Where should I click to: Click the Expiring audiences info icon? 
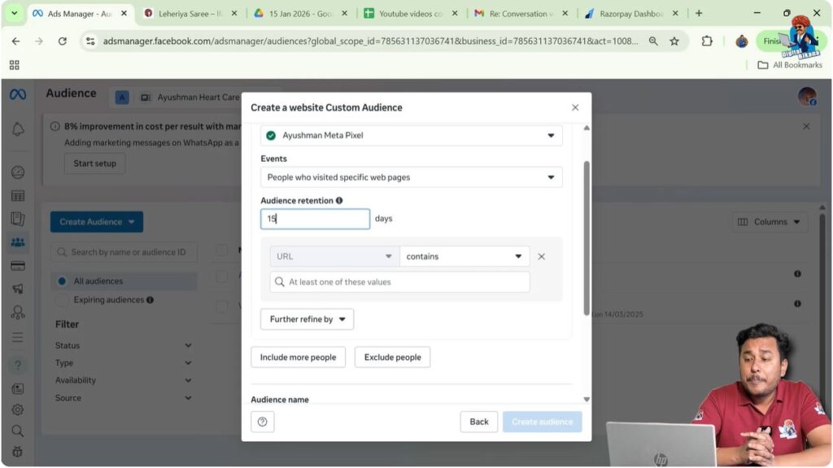150,300
